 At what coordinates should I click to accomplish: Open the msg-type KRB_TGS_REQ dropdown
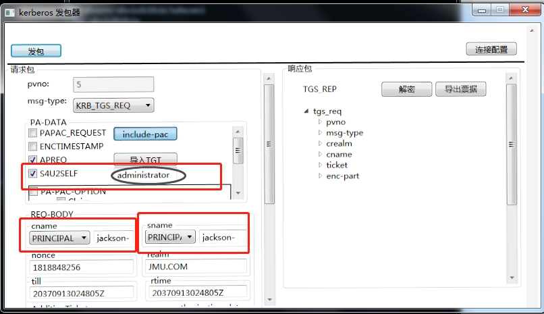click(x=113, y=105)
